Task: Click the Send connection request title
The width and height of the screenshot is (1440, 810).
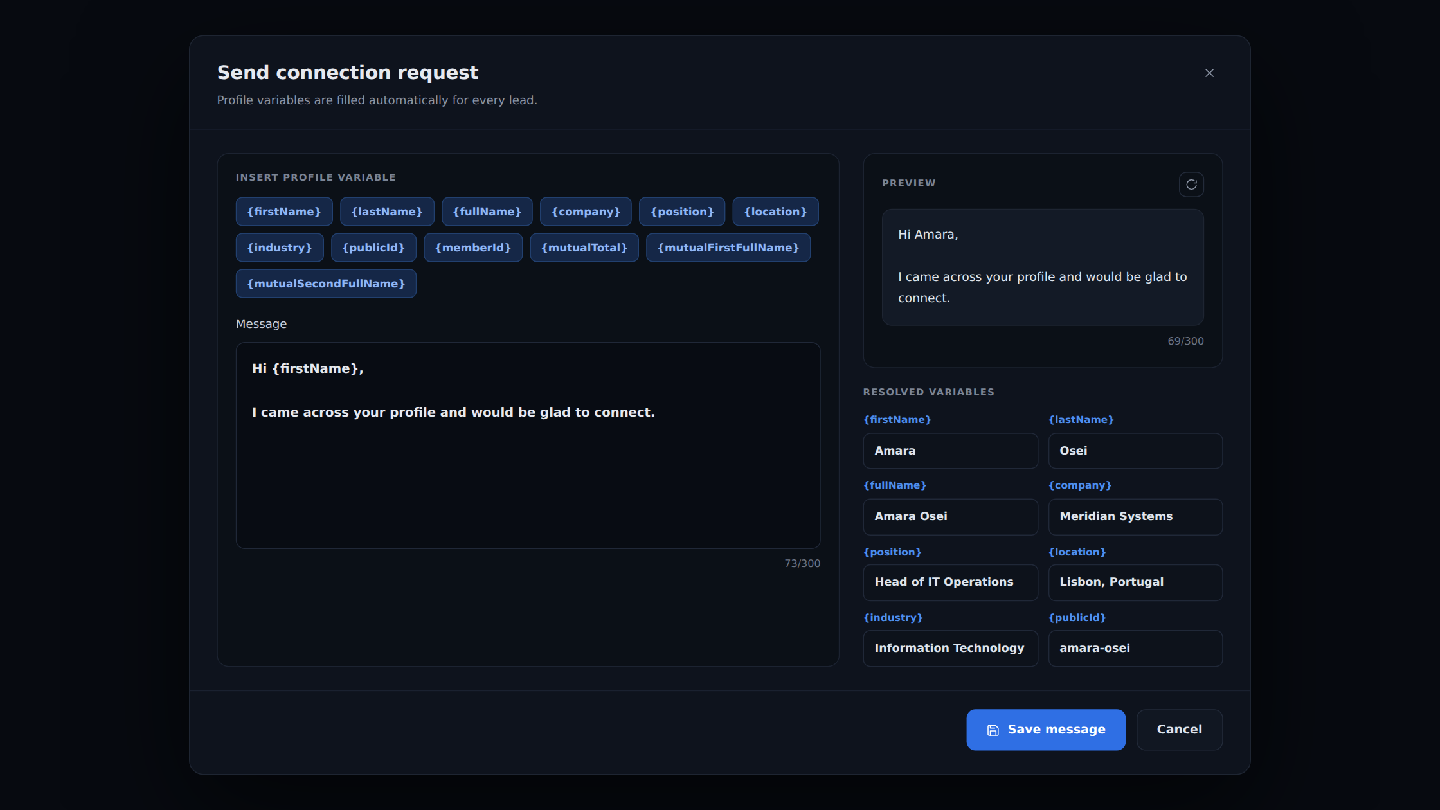Action: pyautogui.click(x=348, y=73)
